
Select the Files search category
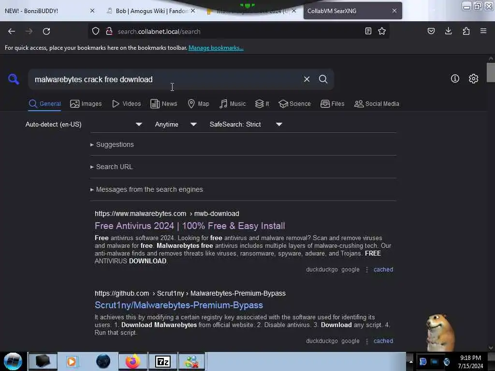[x=333, y=104]
